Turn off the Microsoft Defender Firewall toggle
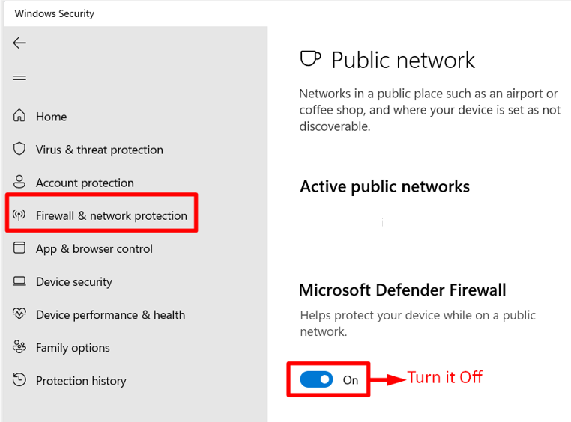571x422 pixels. [x=316, y=379]
